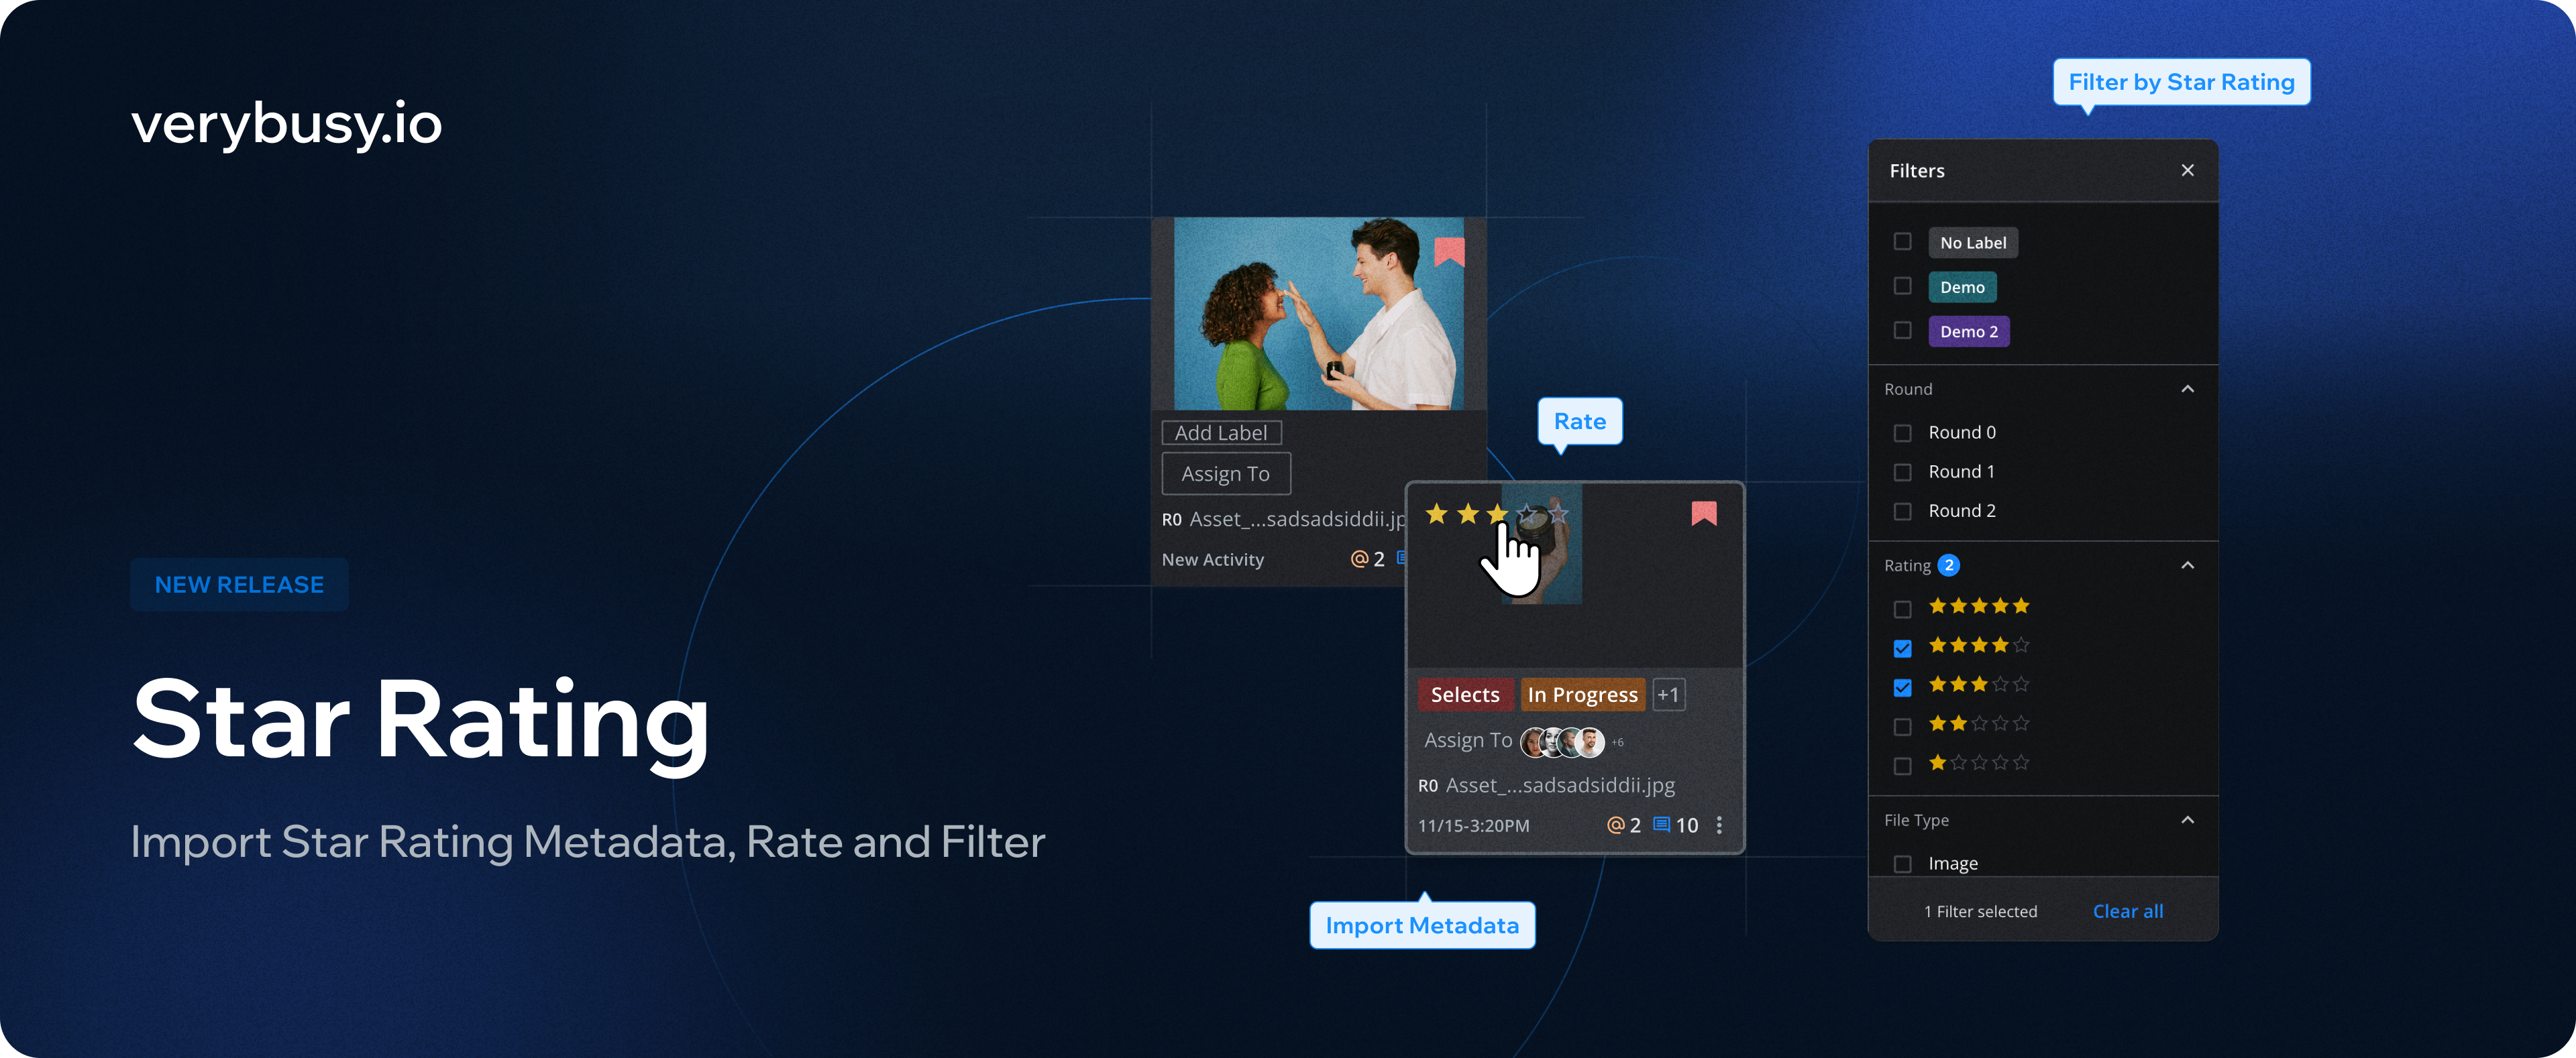Close the Filters panel
The width and height of the screenshot is (2576, 1058).
[2187, 171]
